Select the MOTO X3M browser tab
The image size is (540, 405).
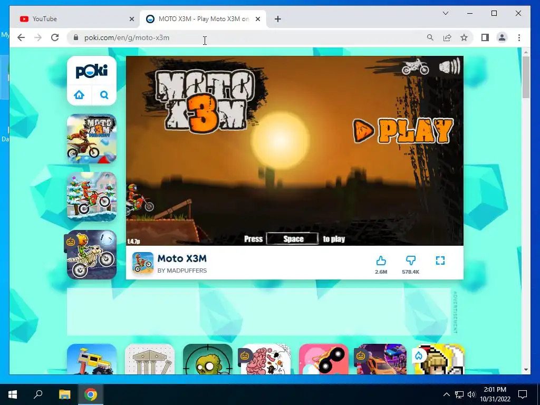(x=203, y=19)
